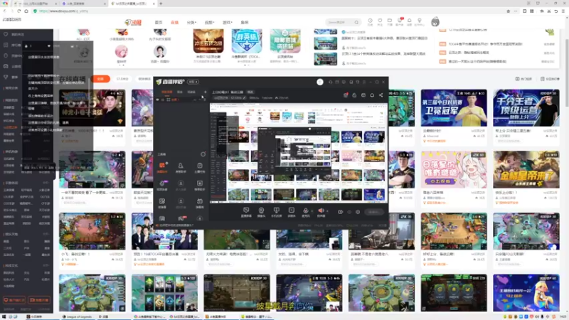Image resolution: width=569 pixels, height=320 pixels.
Task: Click the headset support icon in streaming tool title bar
Action: pos(330,82)
